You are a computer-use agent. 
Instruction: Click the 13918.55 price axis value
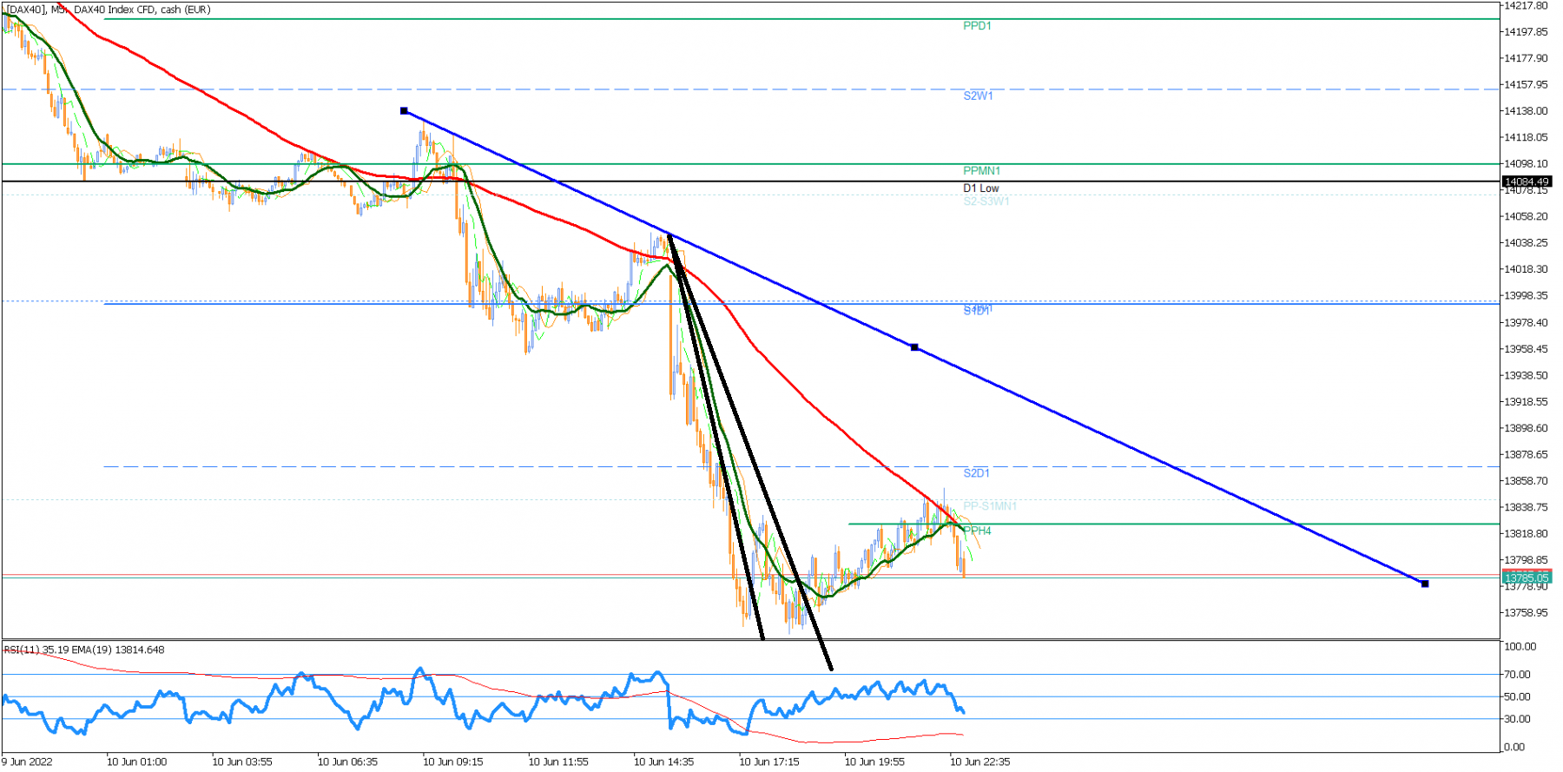pyautogui.click(x=1526, y=402)
